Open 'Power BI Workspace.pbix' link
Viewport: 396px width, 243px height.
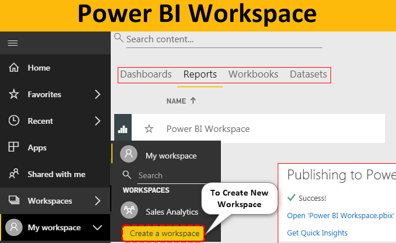tap(340, 215)
